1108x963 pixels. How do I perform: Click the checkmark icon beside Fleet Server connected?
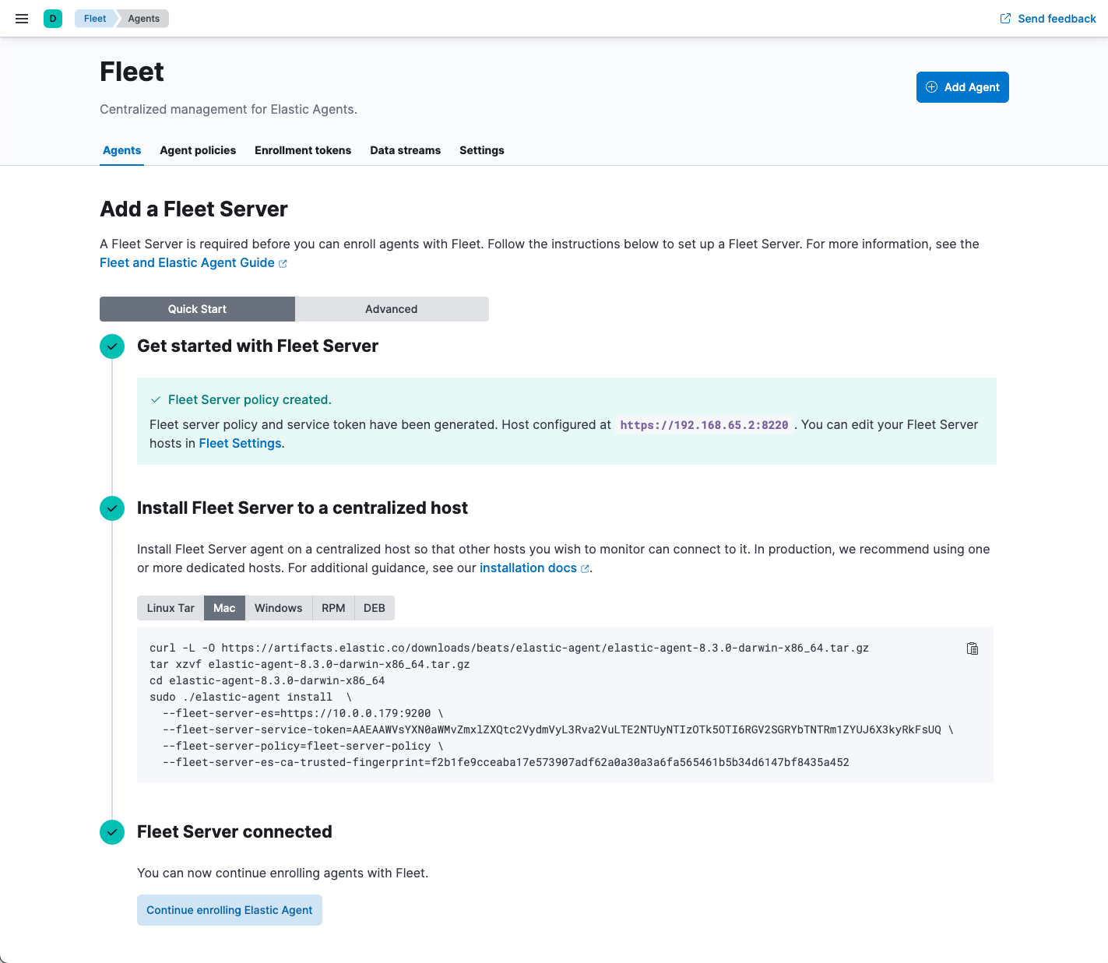tap(111, 832)
